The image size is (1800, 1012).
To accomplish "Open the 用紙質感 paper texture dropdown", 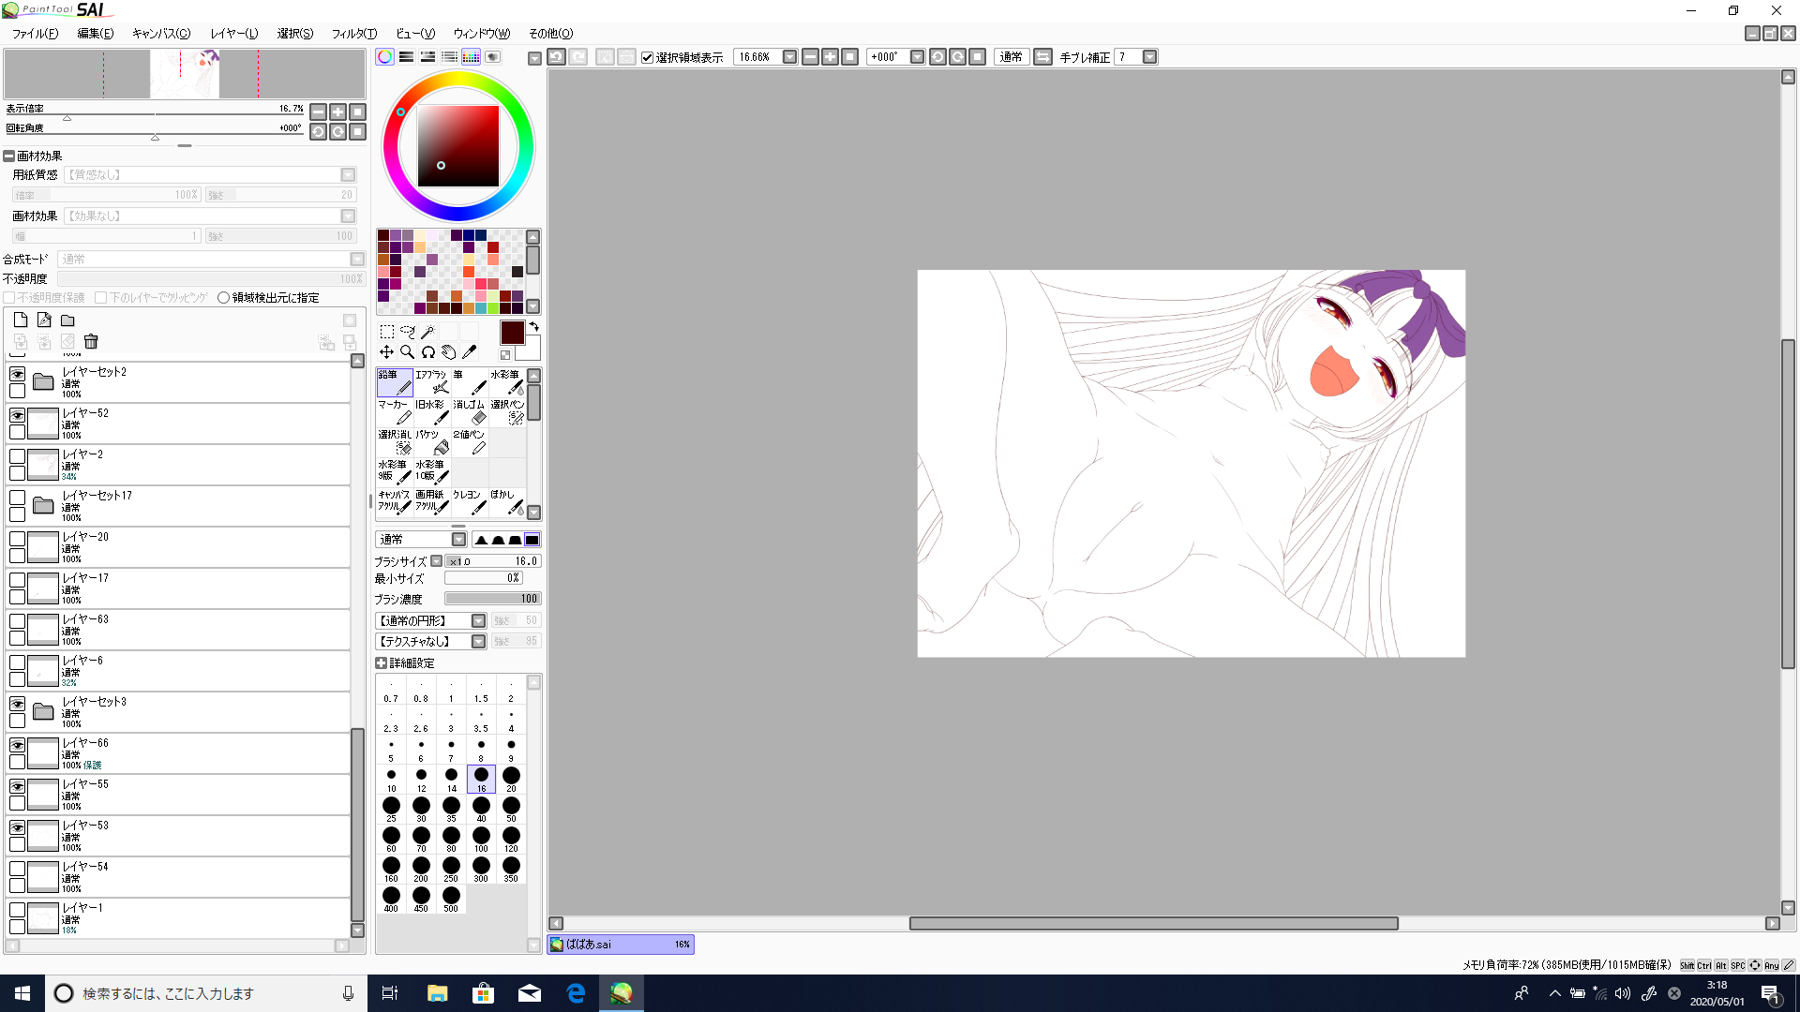I will pos(348,175).
